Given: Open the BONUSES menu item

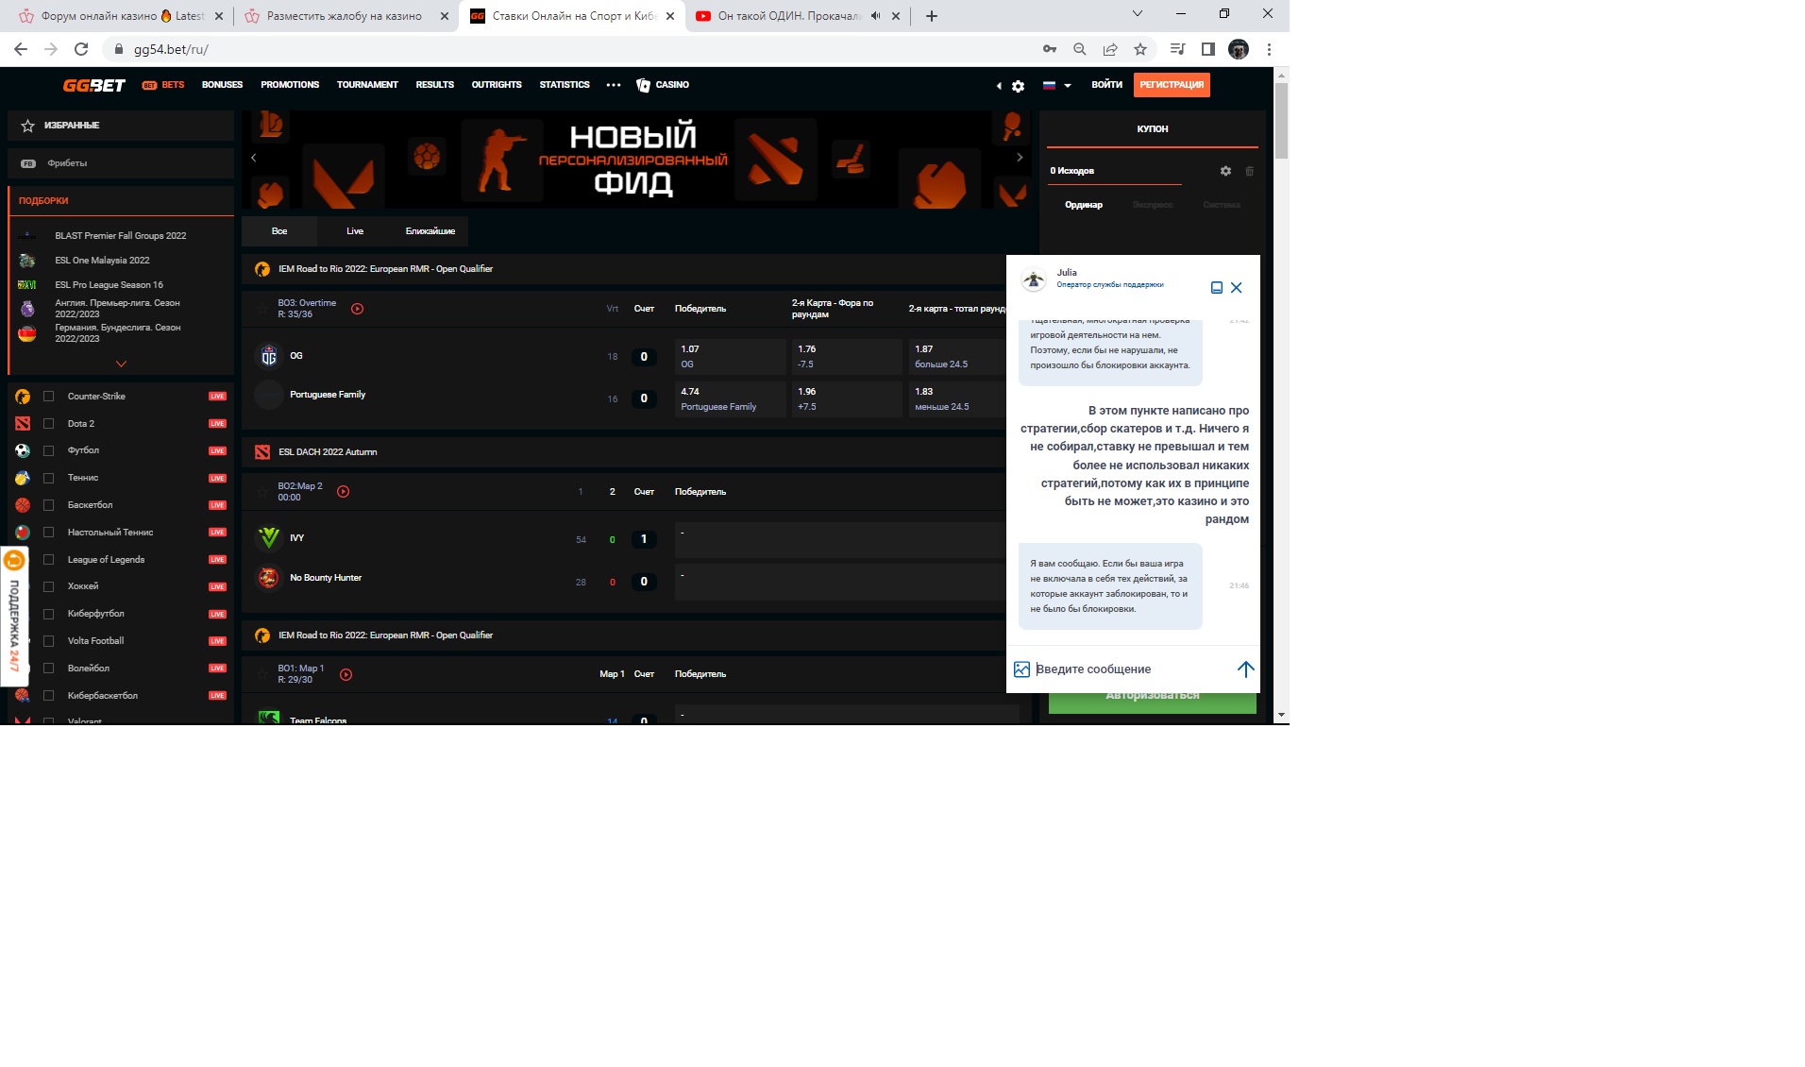Looking at the screenshot, I should coord(222,85).
